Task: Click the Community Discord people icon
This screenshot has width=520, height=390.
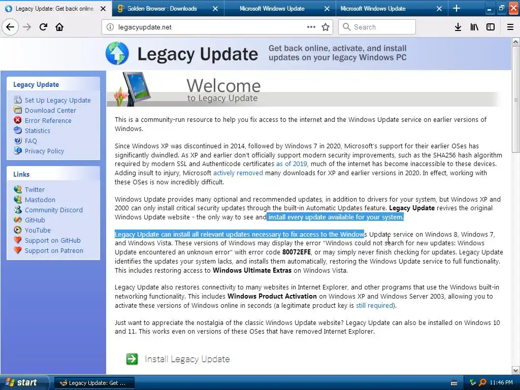Action: click(18, 209)
